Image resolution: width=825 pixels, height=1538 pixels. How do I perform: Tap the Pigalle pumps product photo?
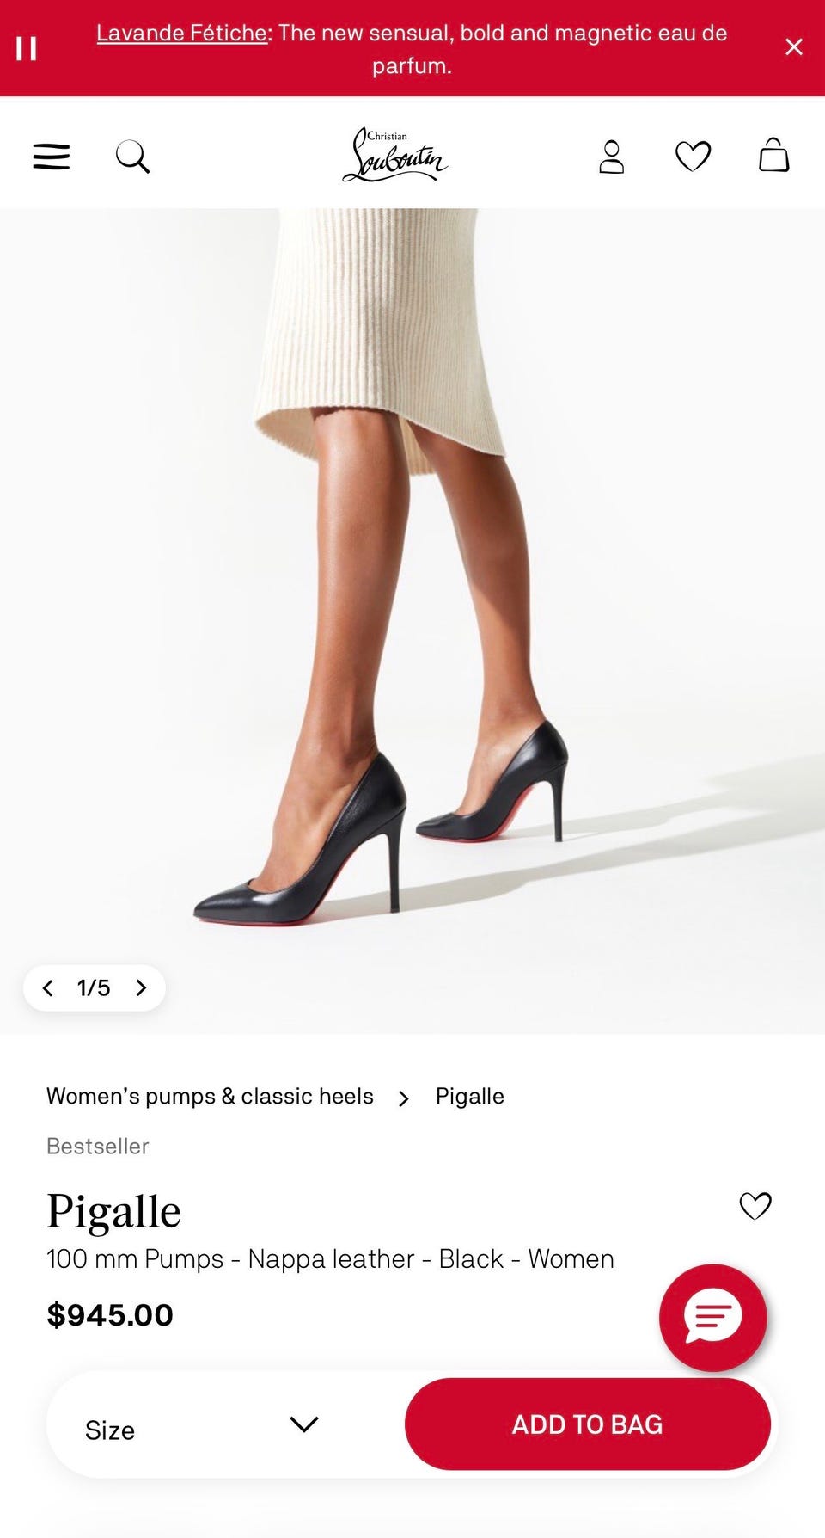coord(412,621)
